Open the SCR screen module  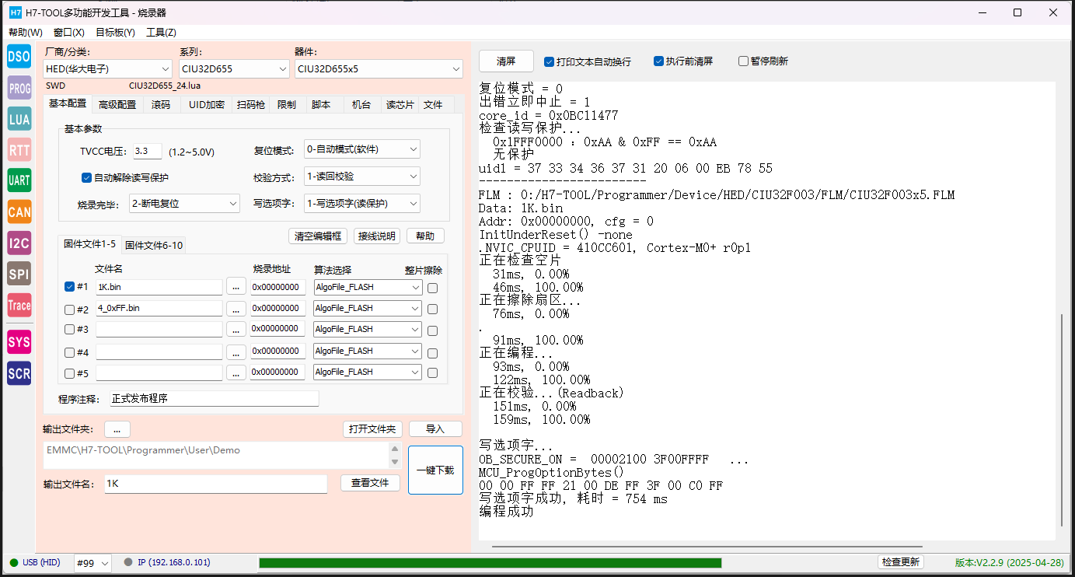click(x=19, y=373)
